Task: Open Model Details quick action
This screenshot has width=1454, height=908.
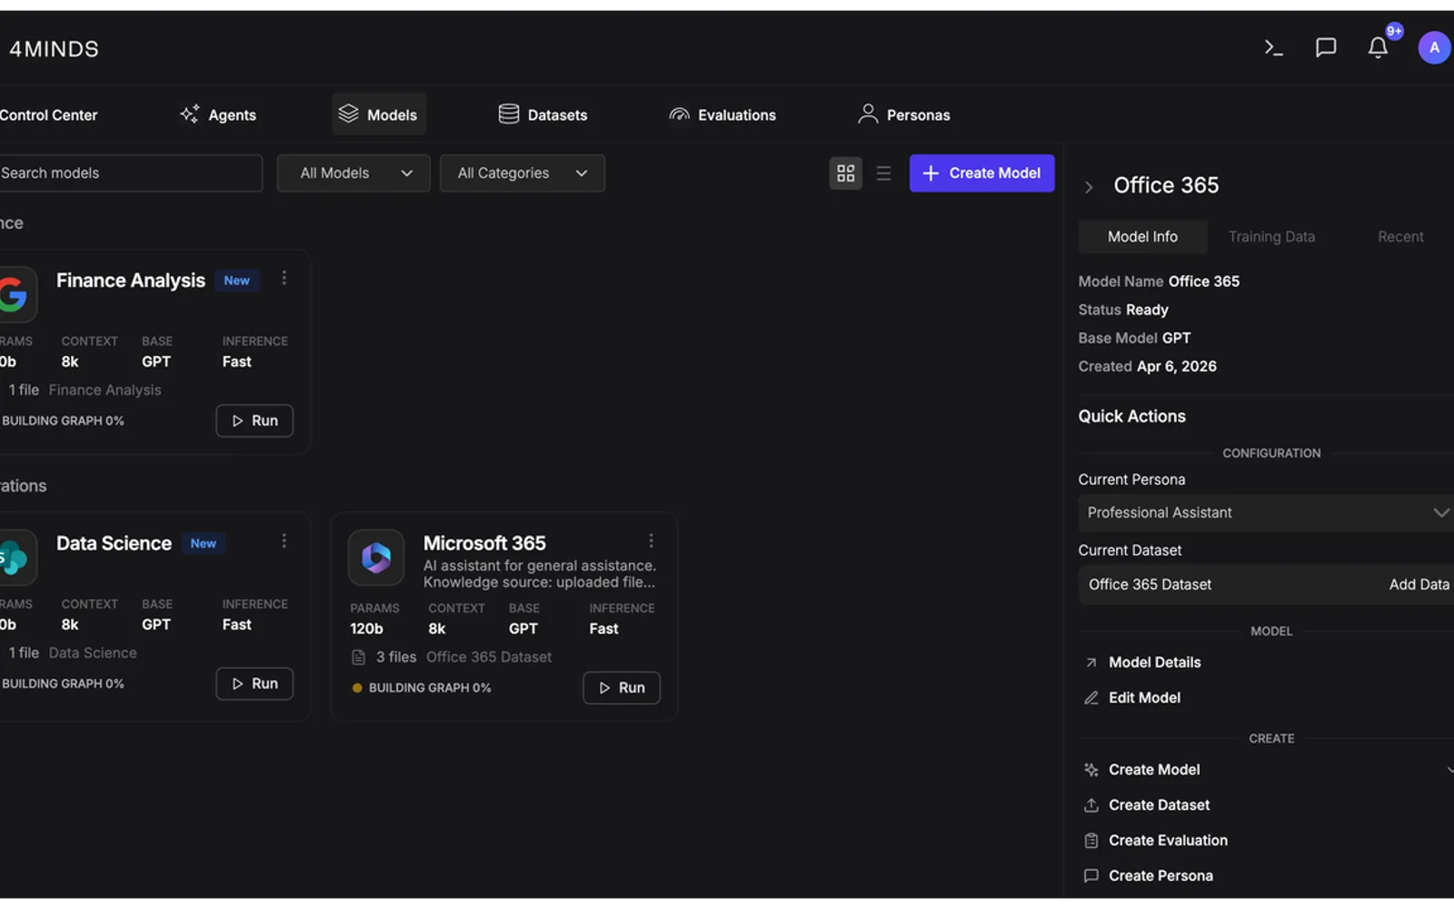Action: click(x=1143, y=663)
